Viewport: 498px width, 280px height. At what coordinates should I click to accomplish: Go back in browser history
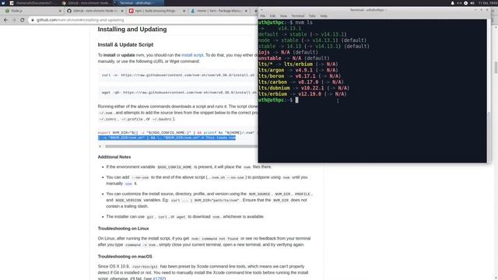(x=5, y=19)
